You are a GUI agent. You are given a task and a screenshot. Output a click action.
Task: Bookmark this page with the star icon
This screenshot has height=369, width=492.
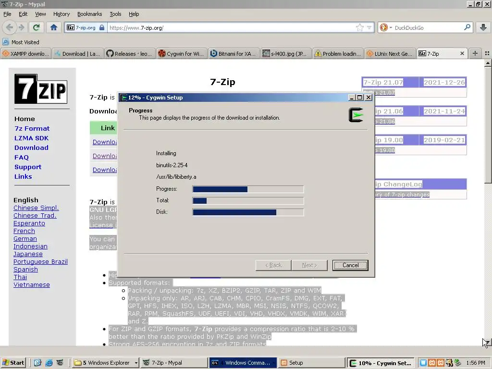tap(359, 27)
